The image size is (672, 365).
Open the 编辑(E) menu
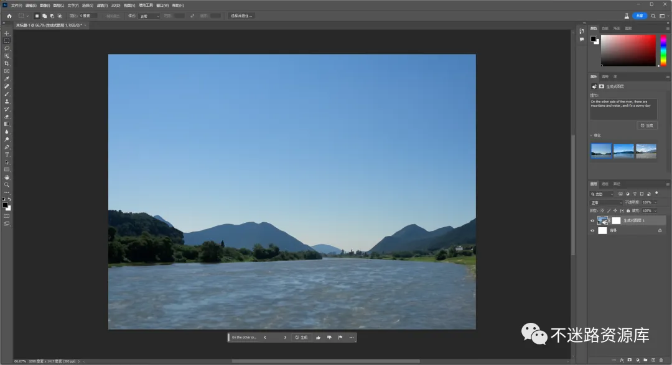pyautogui.click(x=31, y=6)
